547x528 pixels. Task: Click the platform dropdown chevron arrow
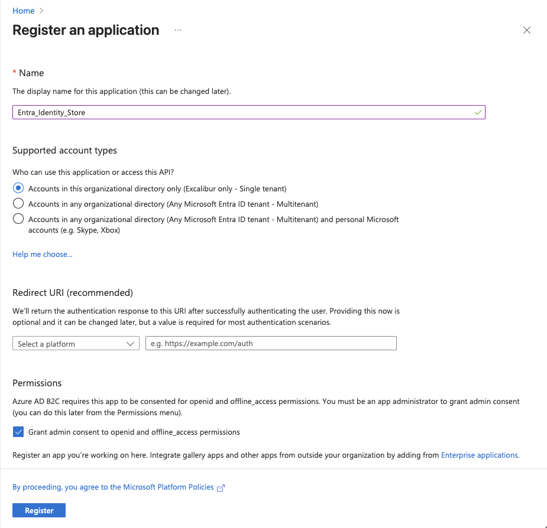131,344
